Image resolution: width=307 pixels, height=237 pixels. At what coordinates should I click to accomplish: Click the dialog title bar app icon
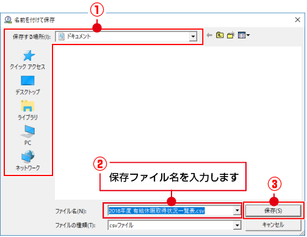(8, 19)
